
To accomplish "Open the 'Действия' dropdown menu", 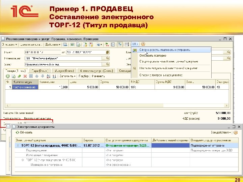I will pos(53,44).
